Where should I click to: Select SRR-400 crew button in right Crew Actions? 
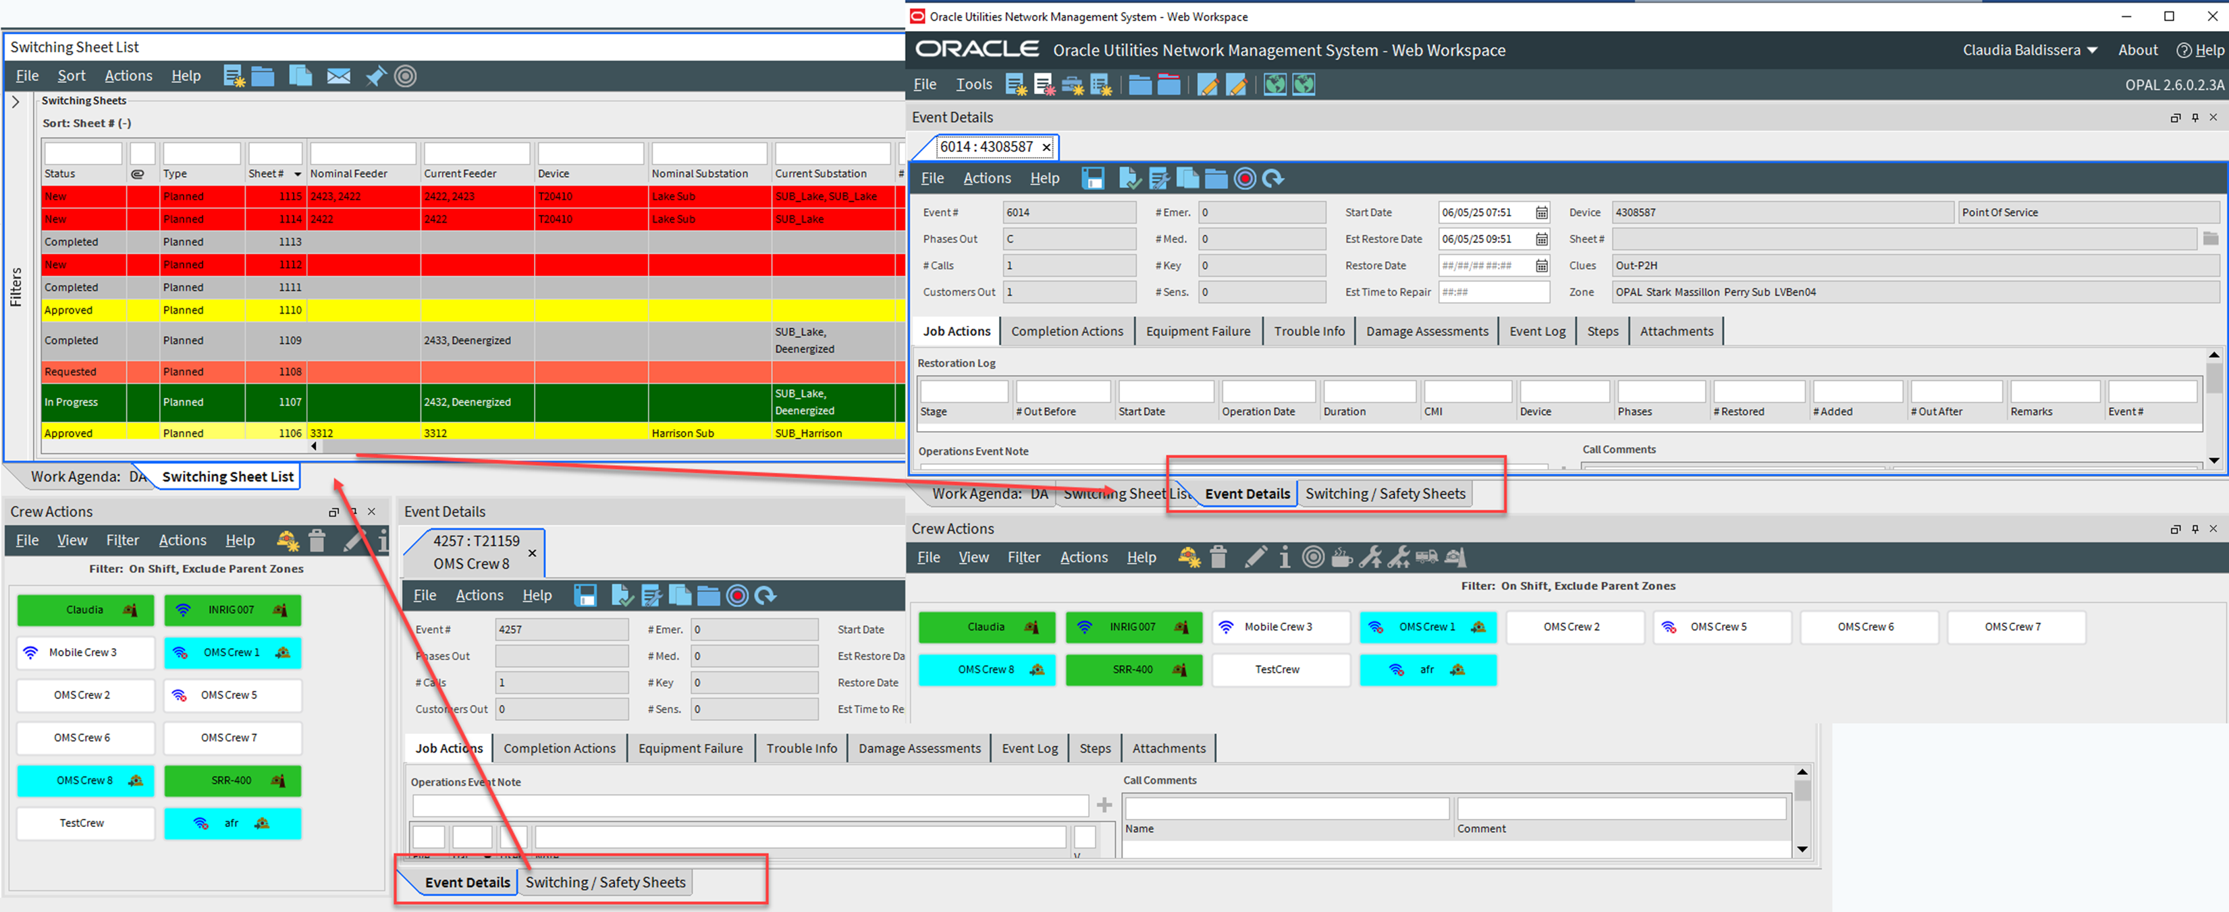1133,670
